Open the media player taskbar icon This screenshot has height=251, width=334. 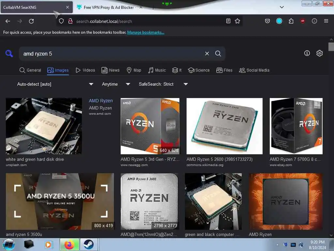click(x=48, y=244)
